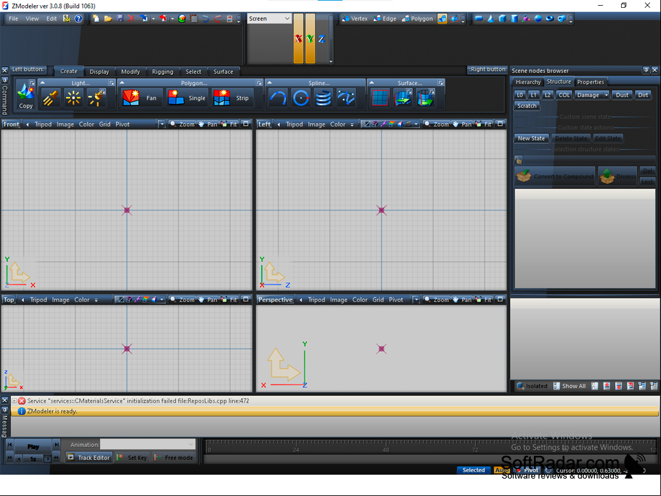The height and width of the screenshot is (496, 661).
Task: Select the cylinder primitive icon
Action: (514, 19)
